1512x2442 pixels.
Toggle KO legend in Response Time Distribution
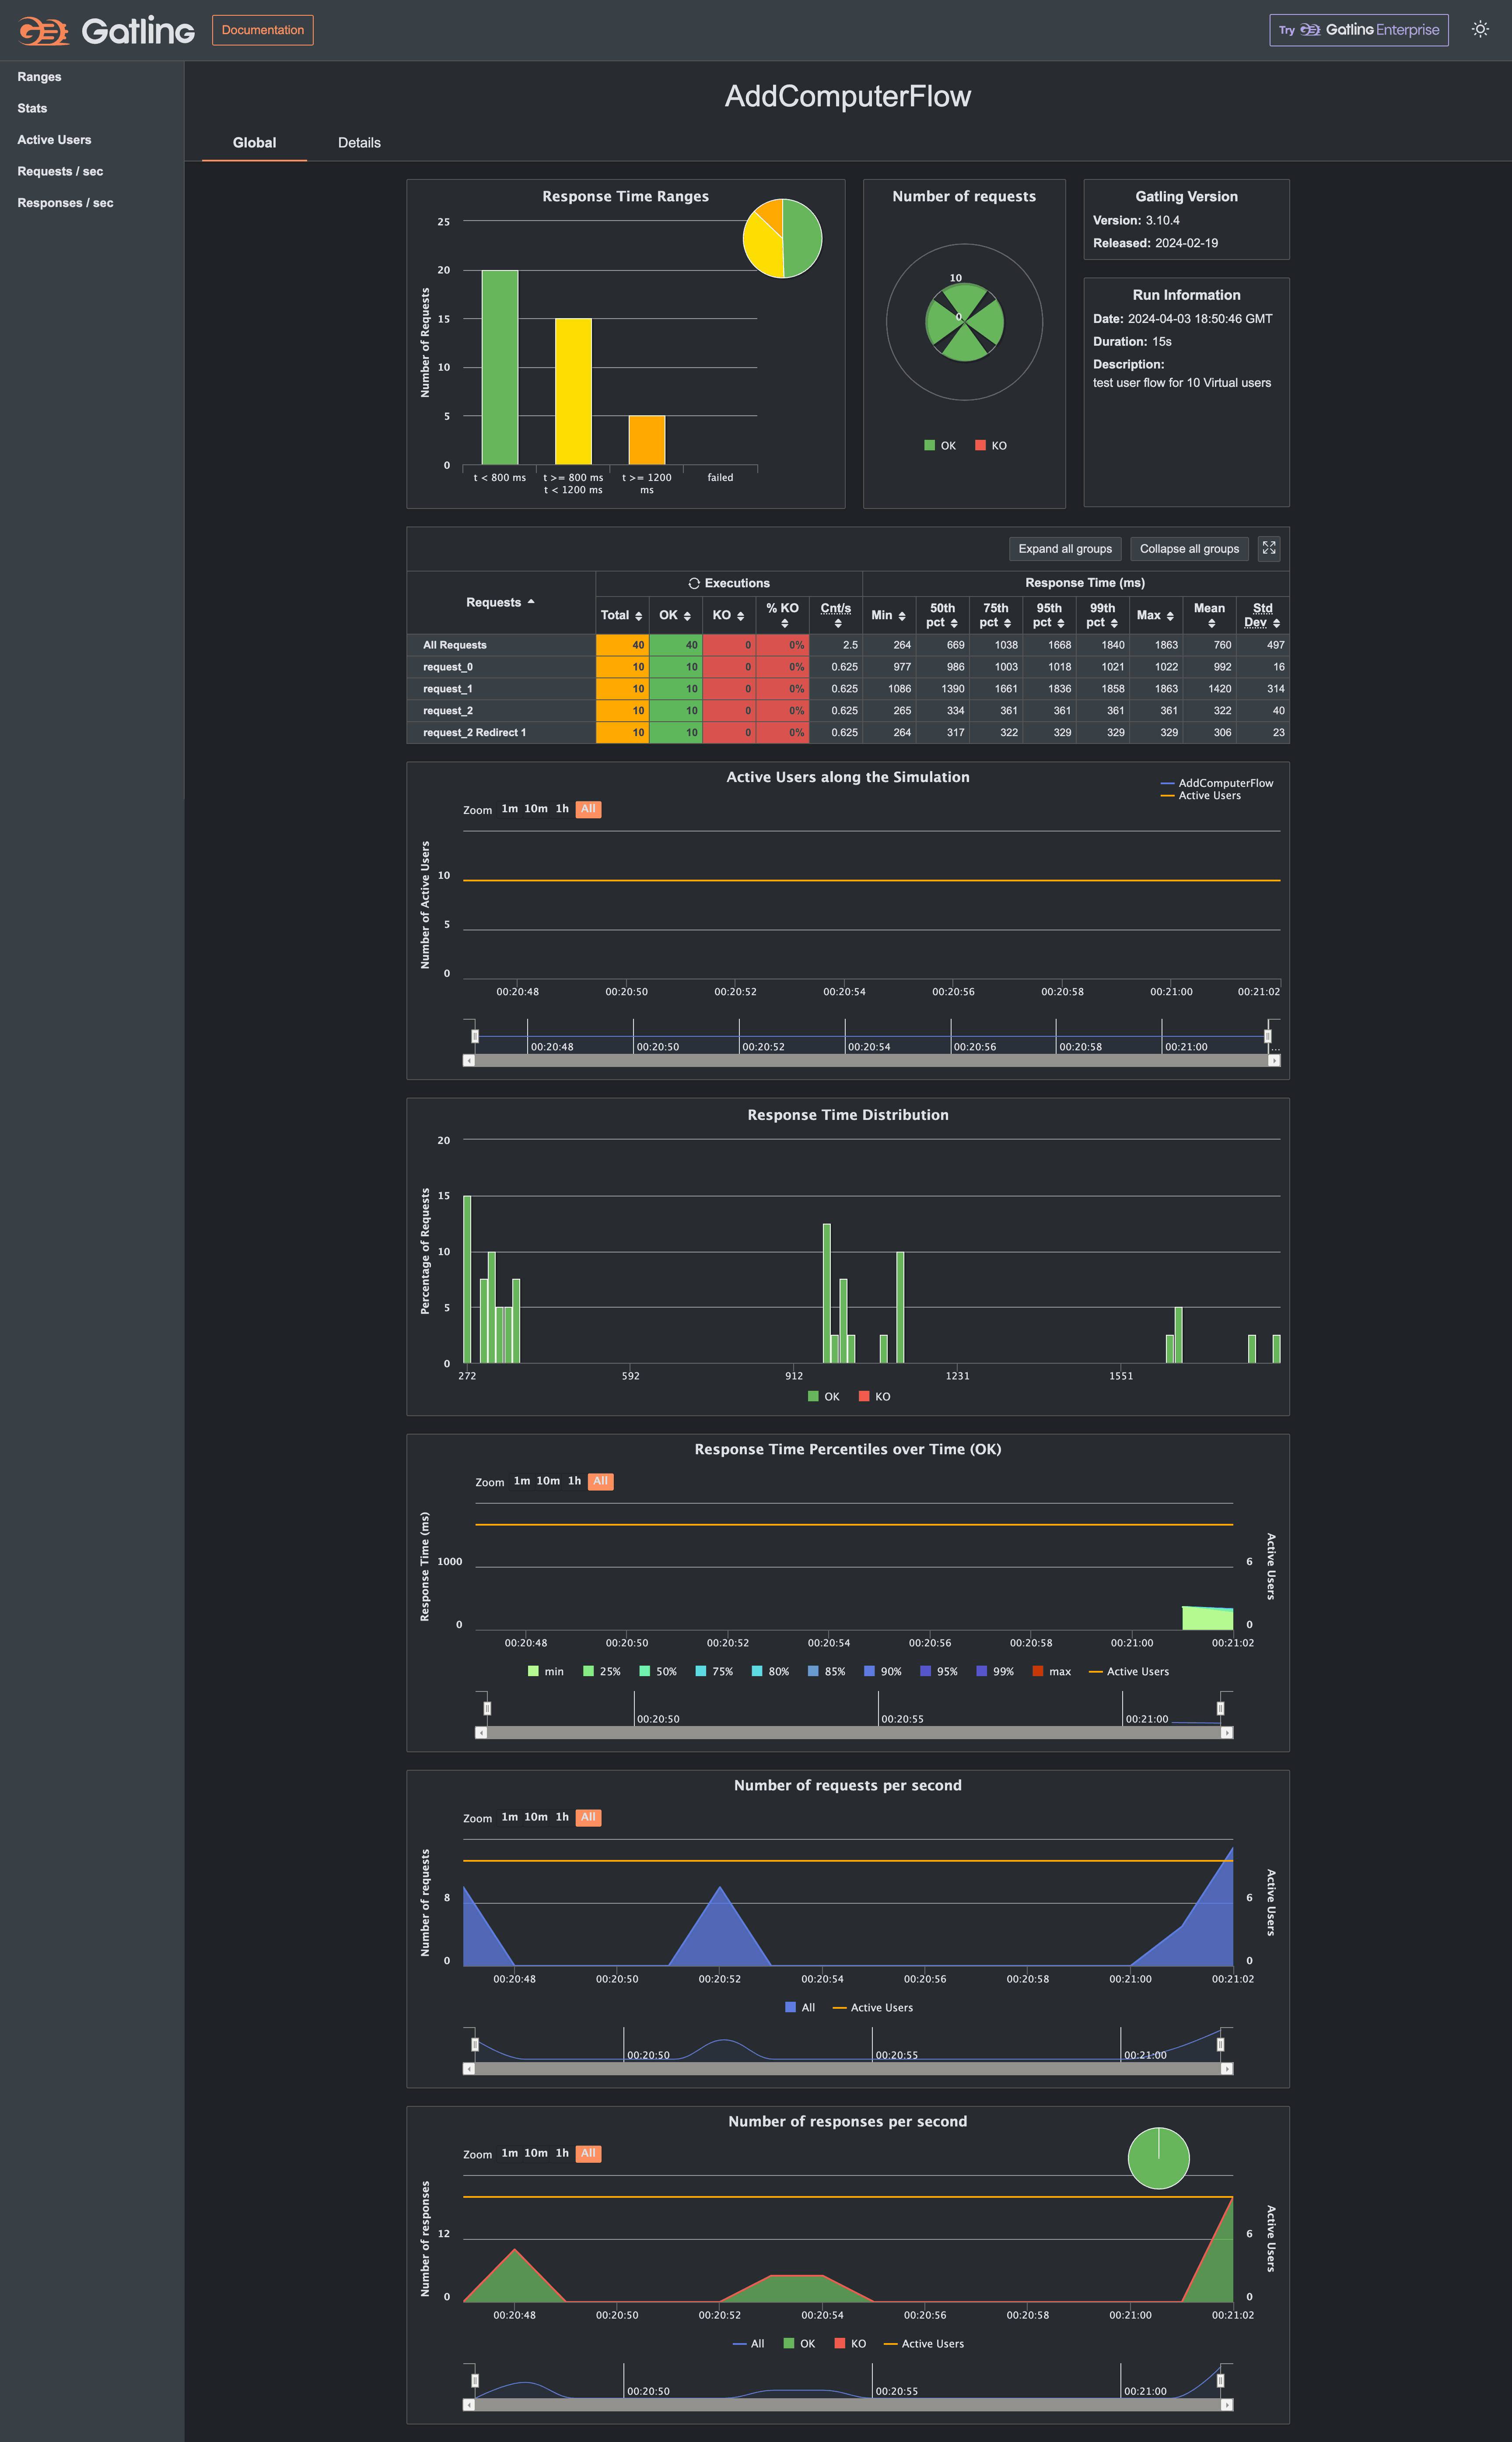[874, 1396]
